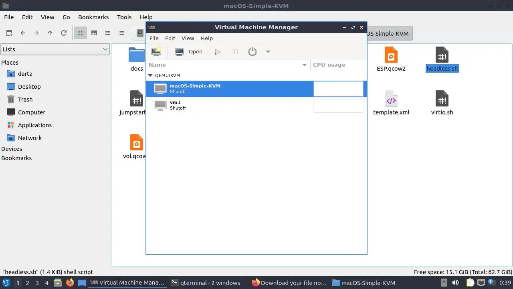Click the new tab icon in file manager
513x289 pixels.
9,33
